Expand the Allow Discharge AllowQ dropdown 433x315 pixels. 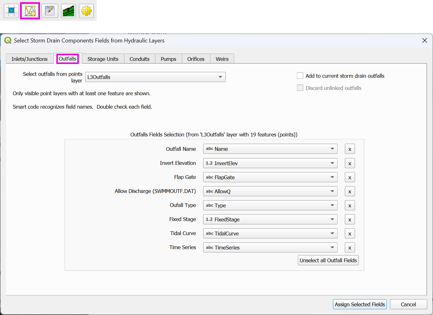270,191
